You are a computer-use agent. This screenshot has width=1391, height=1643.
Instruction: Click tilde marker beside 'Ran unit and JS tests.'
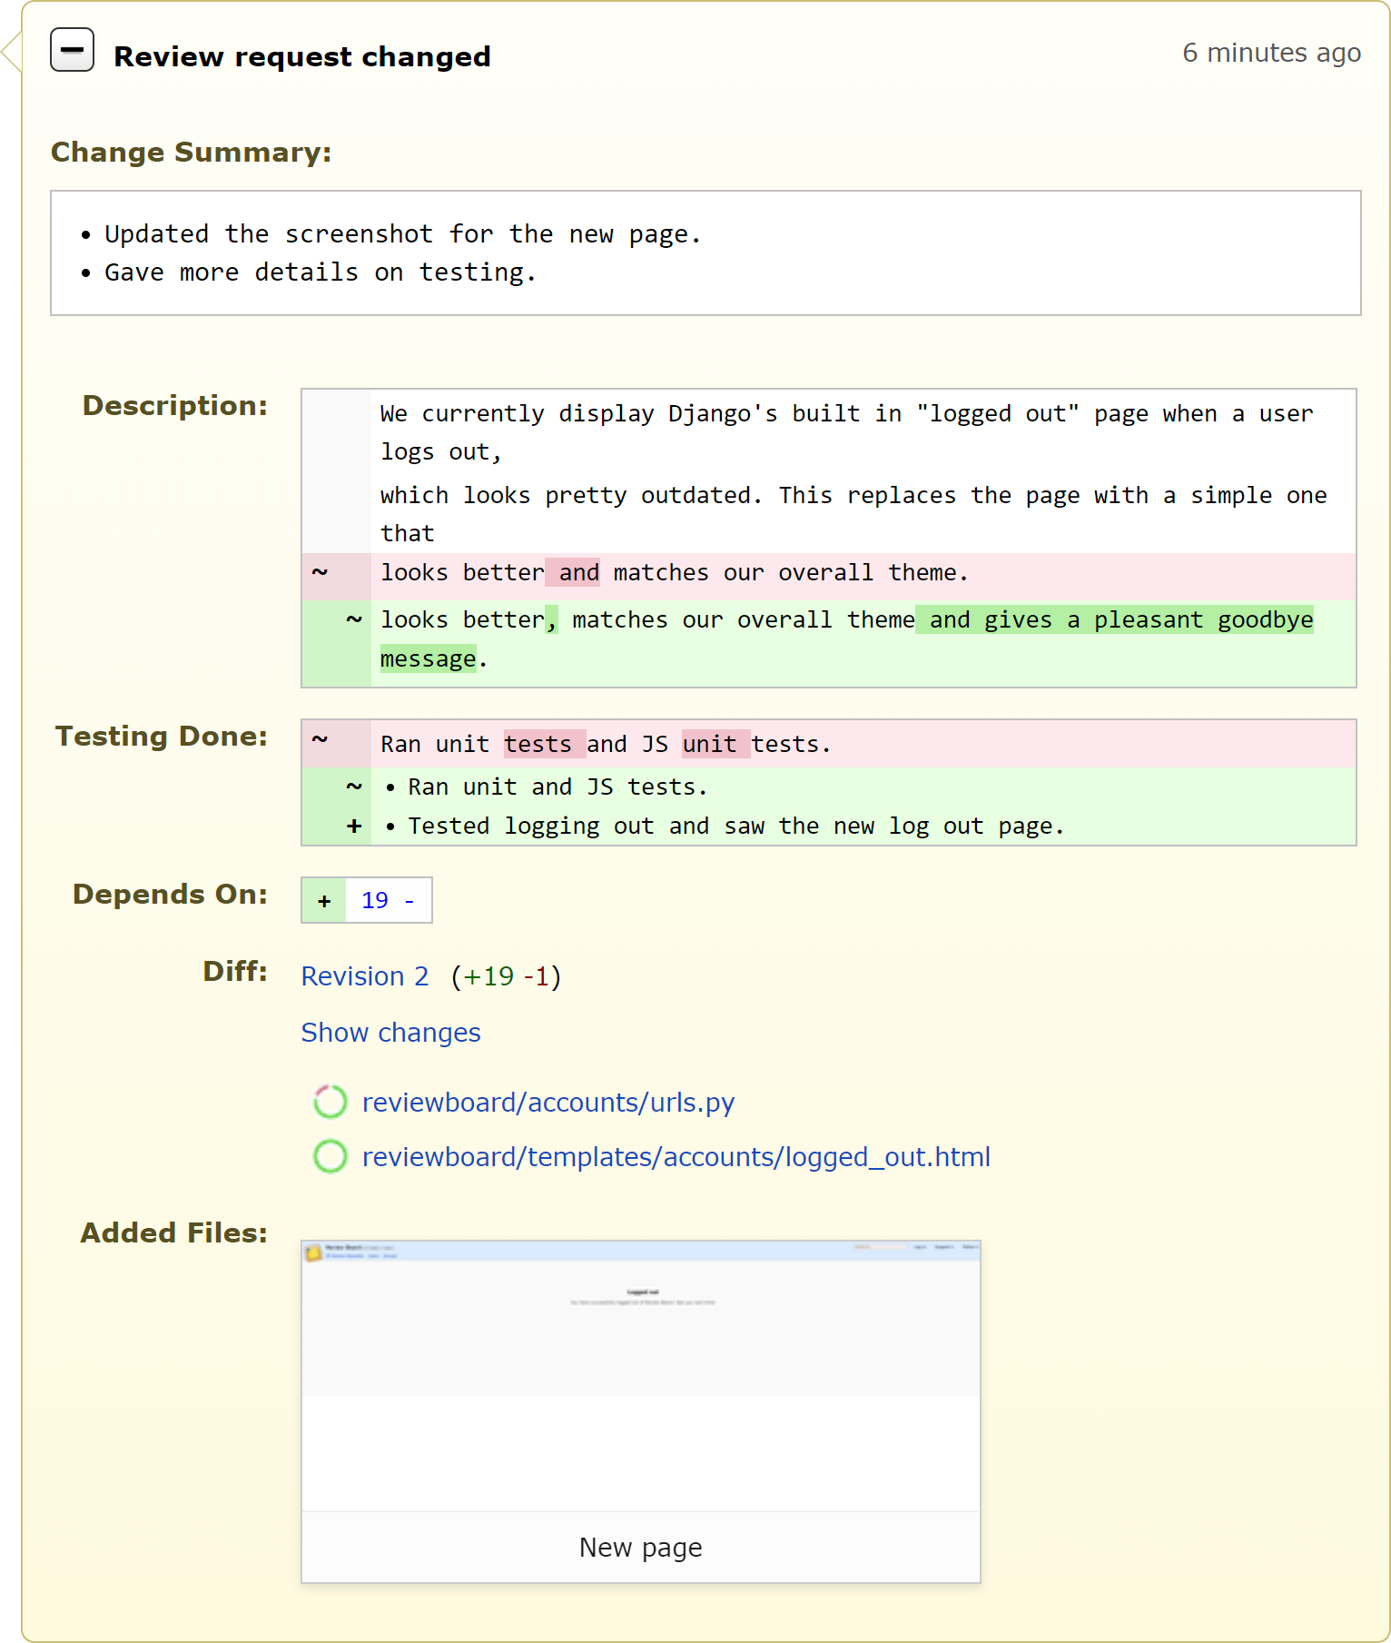[354, 787]
